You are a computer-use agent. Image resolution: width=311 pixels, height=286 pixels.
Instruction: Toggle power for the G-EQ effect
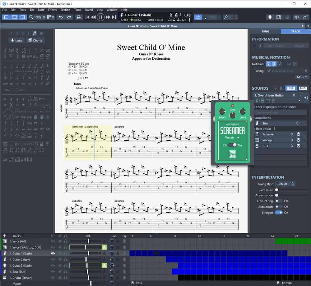point(298,146)
